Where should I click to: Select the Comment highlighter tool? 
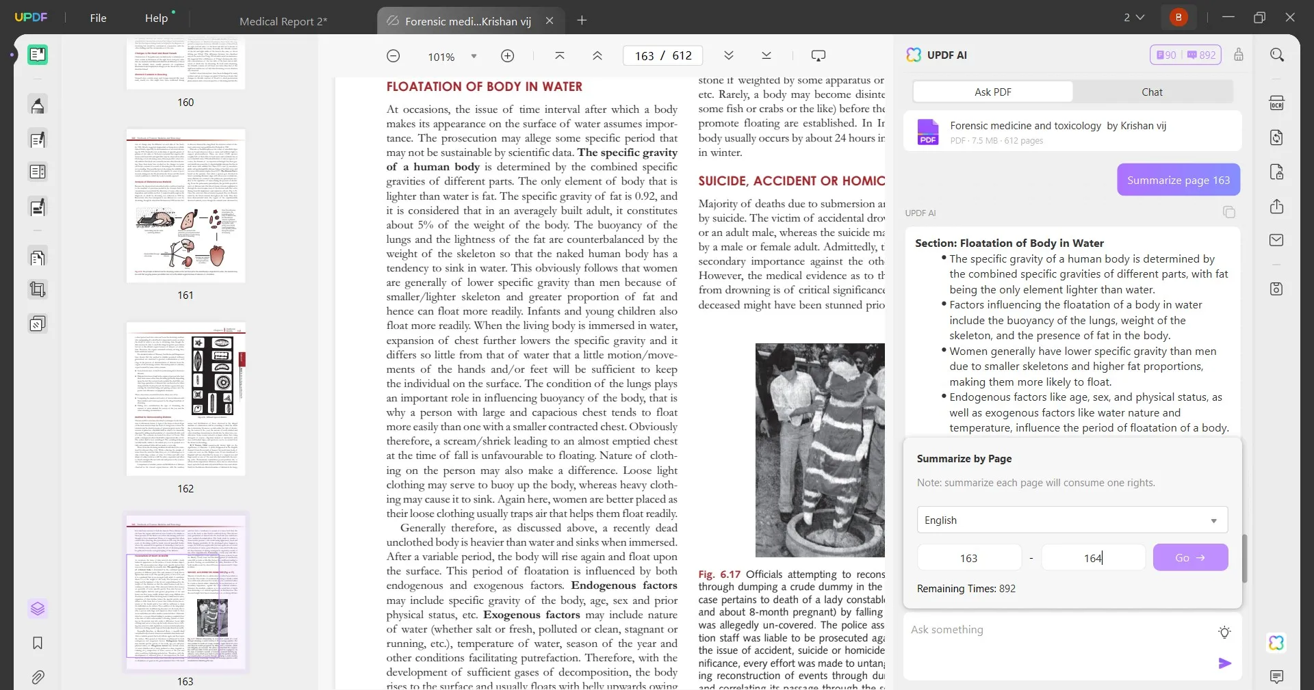point(38,105)
